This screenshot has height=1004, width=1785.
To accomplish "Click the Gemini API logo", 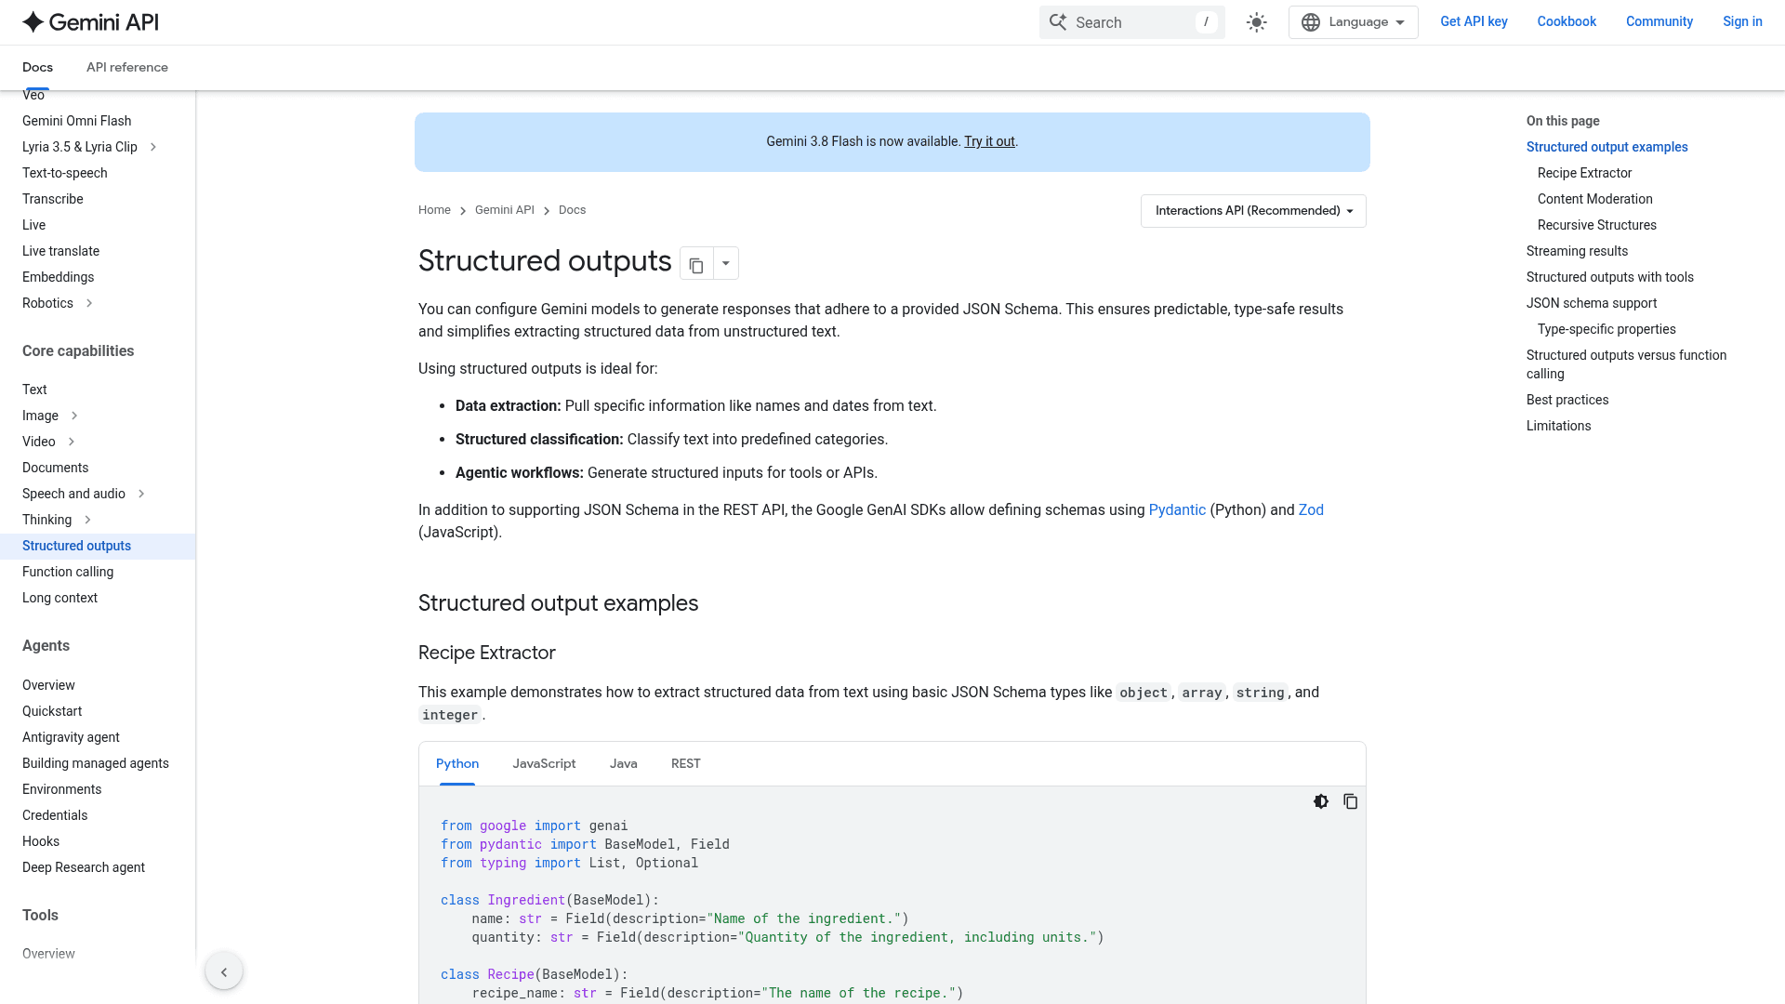I will pyautogui.click(x=90, y=22).
